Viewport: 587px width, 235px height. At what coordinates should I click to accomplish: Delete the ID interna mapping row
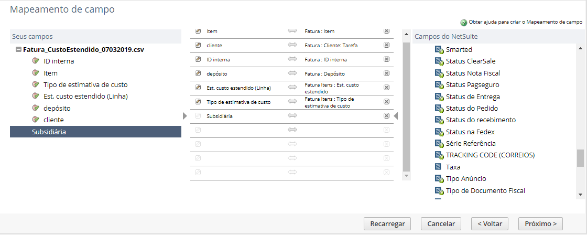[387, 60]
